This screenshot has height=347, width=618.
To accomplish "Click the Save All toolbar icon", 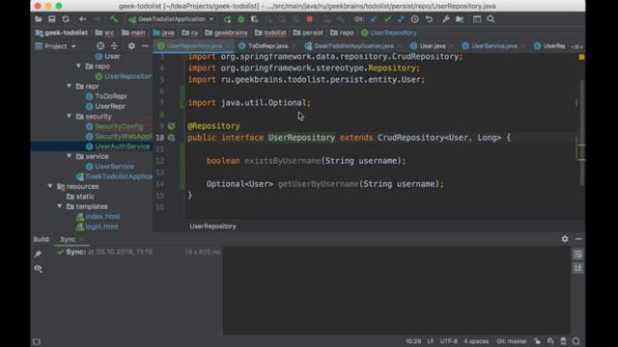I will tap(51, 19).
